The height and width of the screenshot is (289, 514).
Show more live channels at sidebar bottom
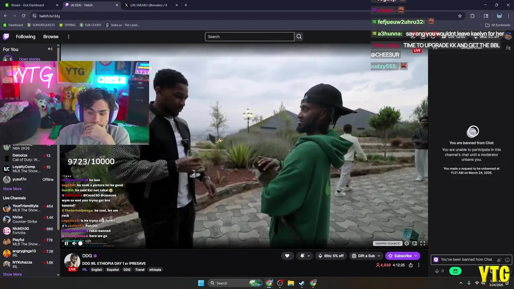[12, 274]
